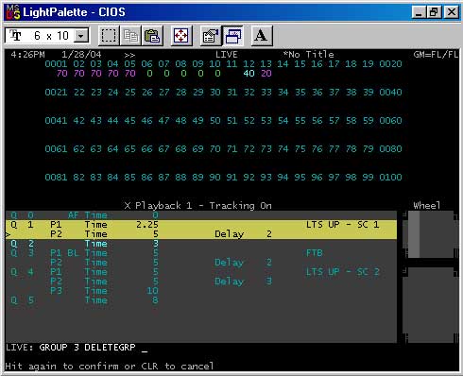The height and width of the screenshot is (376, 463).
Task: Select the Q 0 AF Time cue row
Action: (201, 215)
